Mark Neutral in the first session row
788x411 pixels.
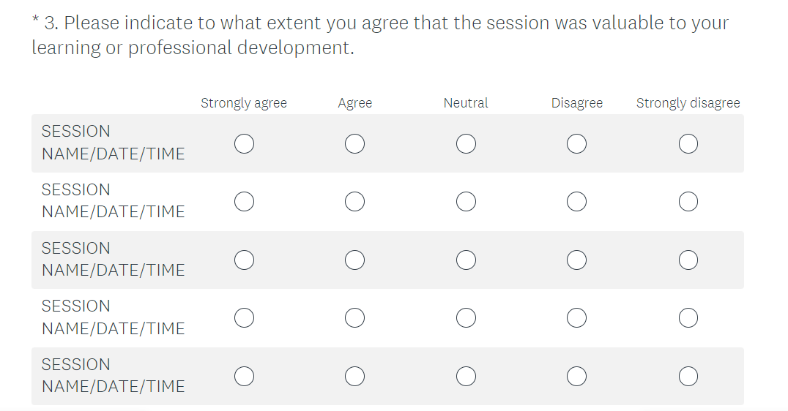pos(466,144)
